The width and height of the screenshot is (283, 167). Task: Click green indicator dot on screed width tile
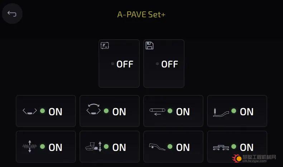tap(42, 111)
